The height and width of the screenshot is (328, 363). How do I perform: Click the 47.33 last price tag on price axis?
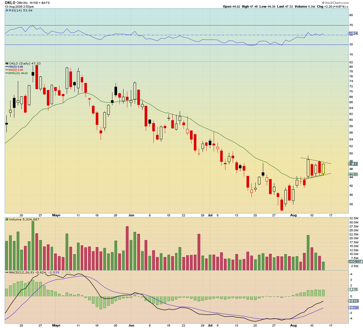(353, 164)
